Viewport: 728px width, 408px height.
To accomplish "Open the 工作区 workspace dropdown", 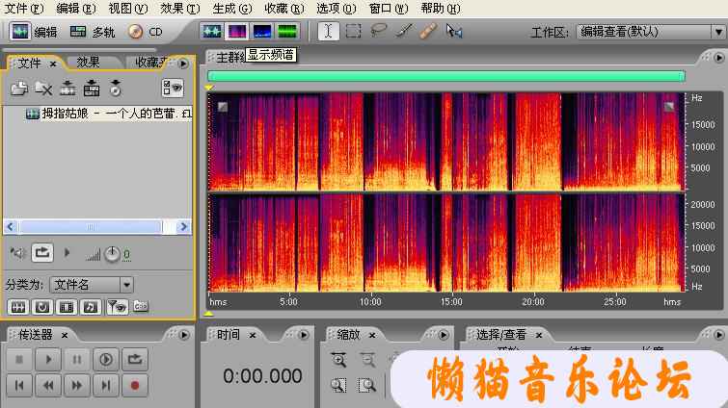I will 650,32.
